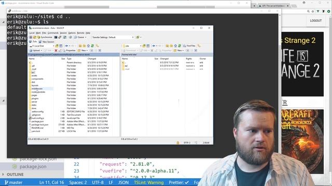Switch to the Zulu session tab
The image size is (332, 186).
pyautogui.click(x=33, y=42)
